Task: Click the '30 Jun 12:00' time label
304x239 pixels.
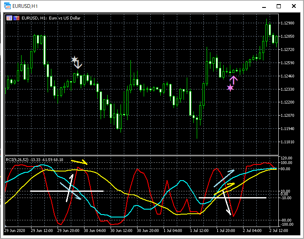Action: pos(121,230)
